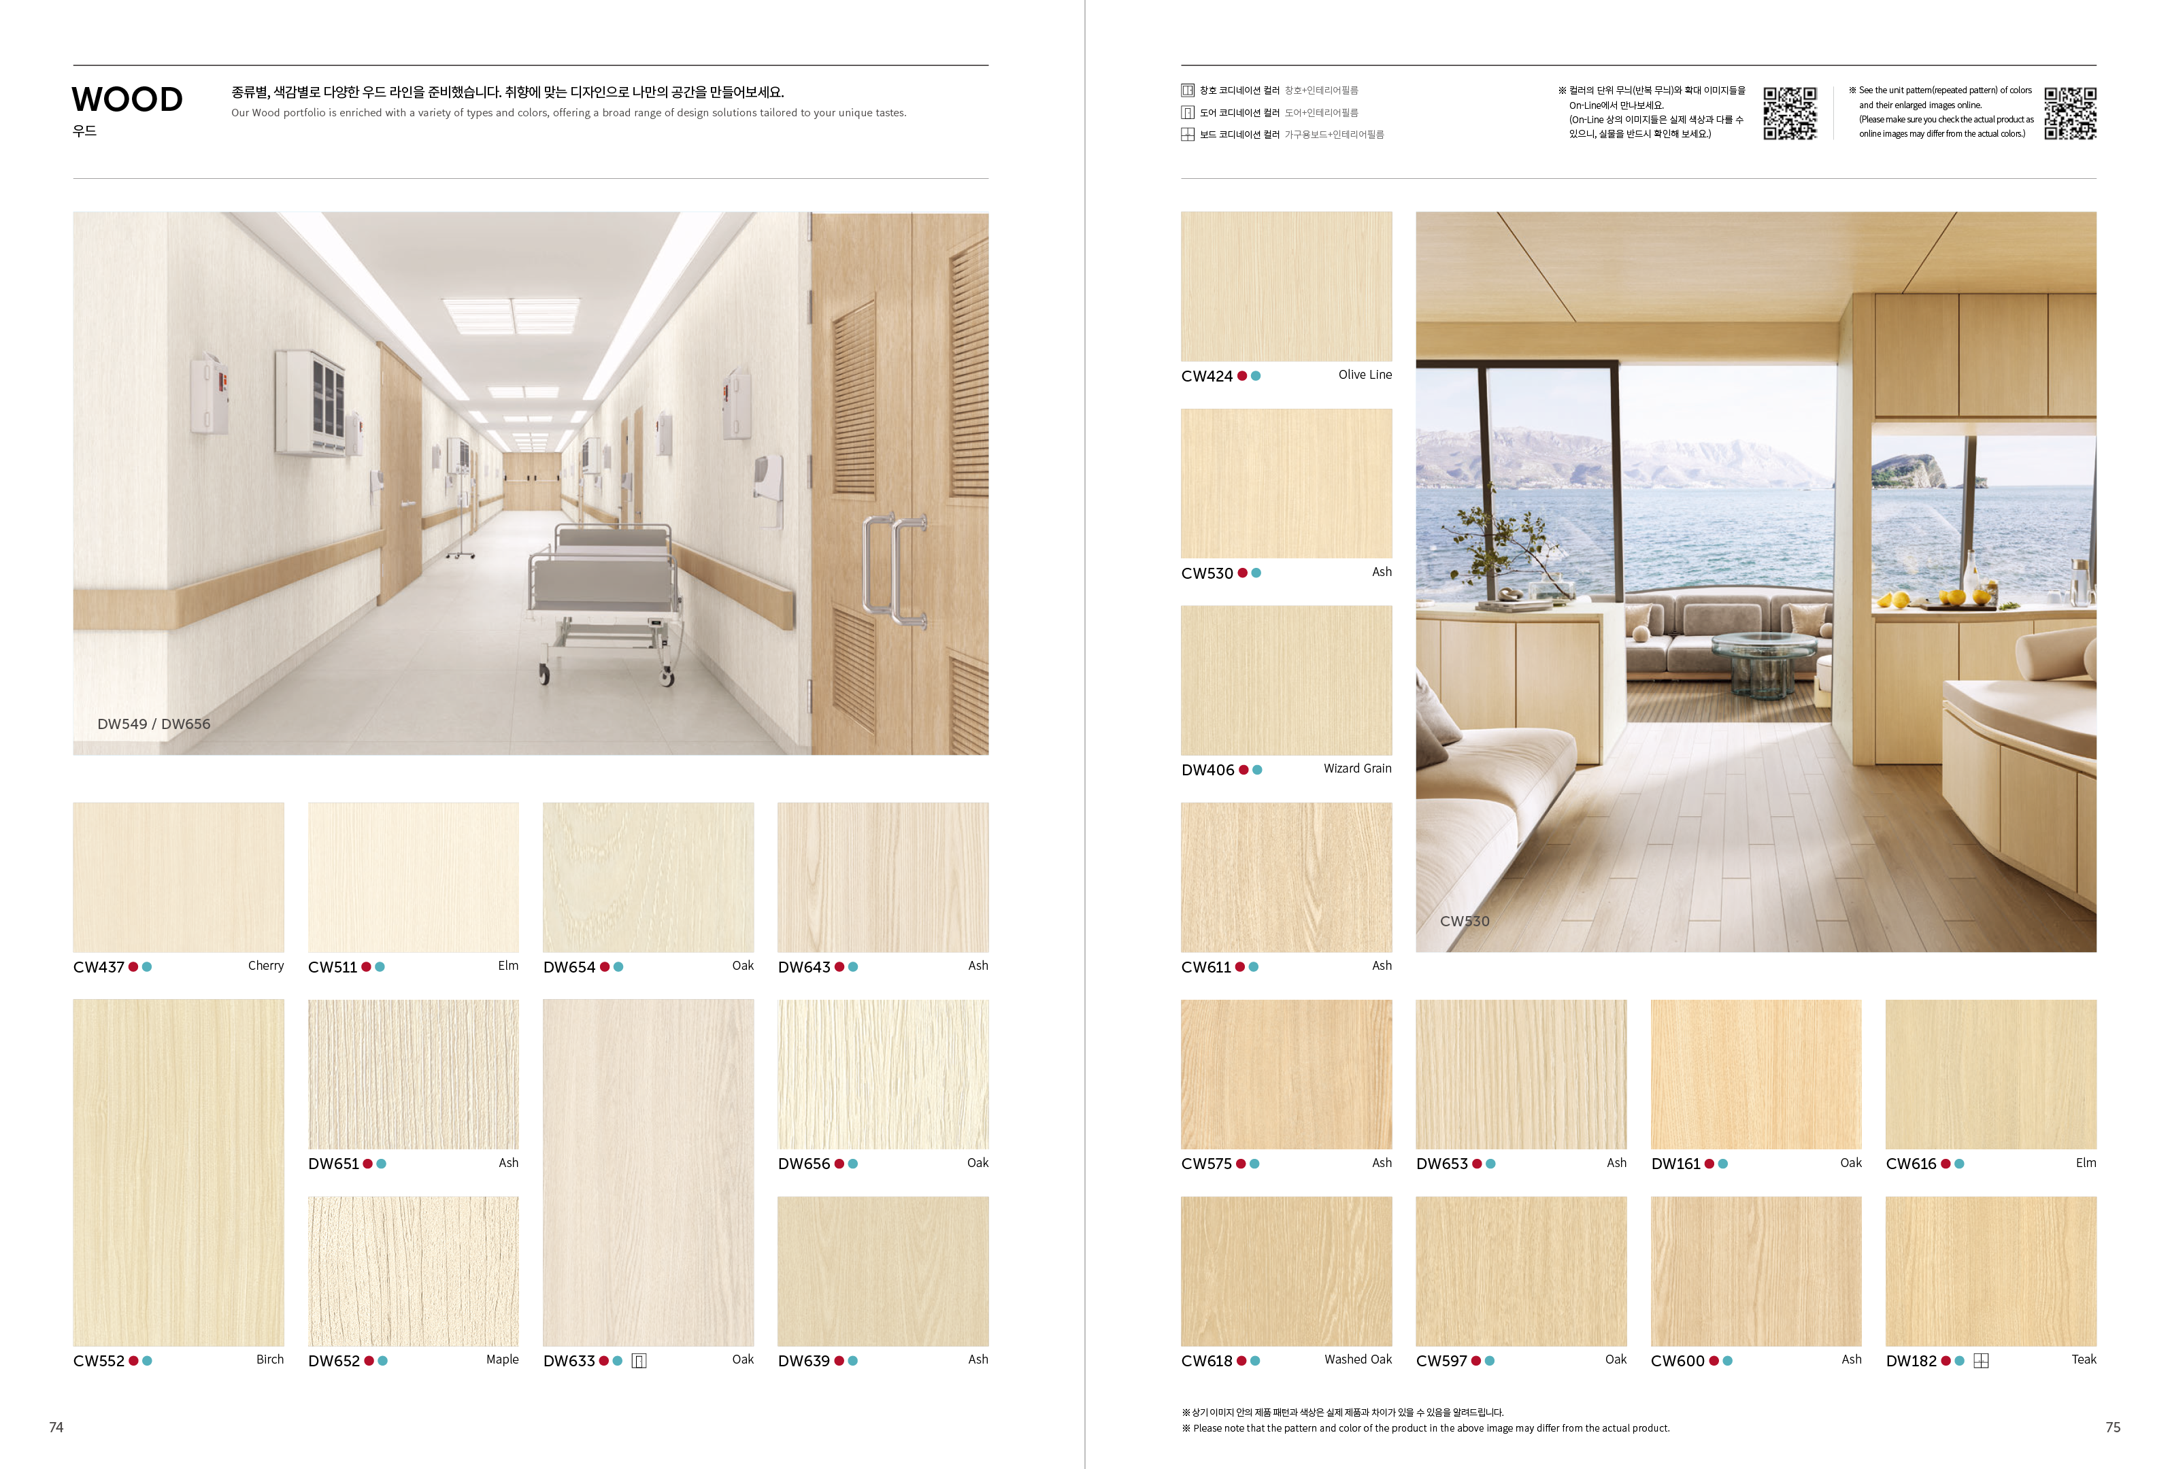Click the WOOD section heading

(127, 100)
